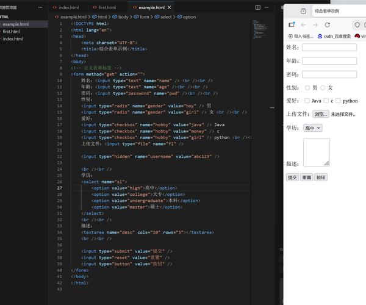The height and width of the screenshot is (305, 366).
Task: Click the split editor icon
Action: pos(257,7)
